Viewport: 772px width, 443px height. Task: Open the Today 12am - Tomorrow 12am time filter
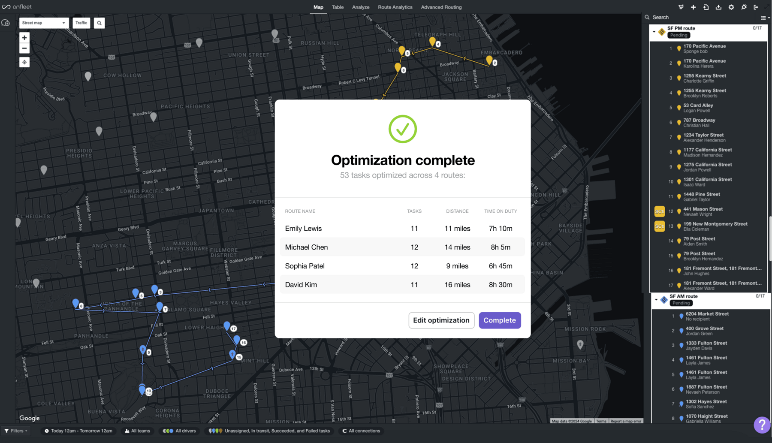click(x=78, y=431)
